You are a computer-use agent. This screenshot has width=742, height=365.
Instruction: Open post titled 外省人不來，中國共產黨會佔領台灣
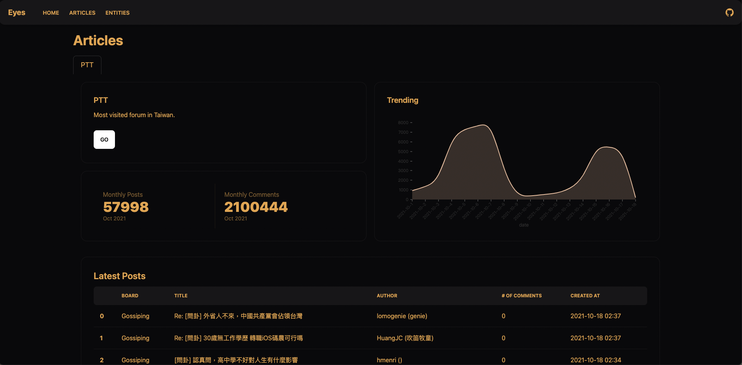pyautogui.click(x=238, y=316)
